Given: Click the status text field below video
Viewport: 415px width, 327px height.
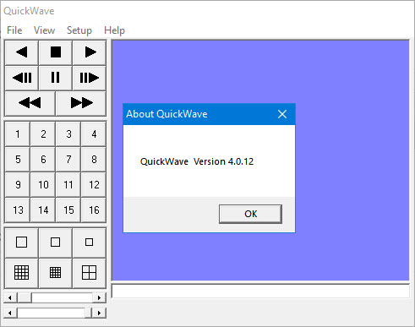Looking at the screenshot, I should pyautogui.click(x=260, y=291).
